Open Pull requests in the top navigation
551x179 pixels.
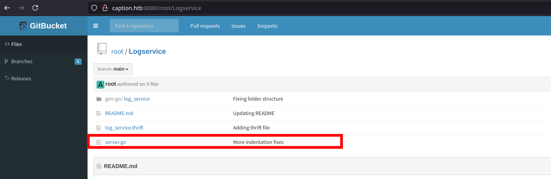(205, 26)
